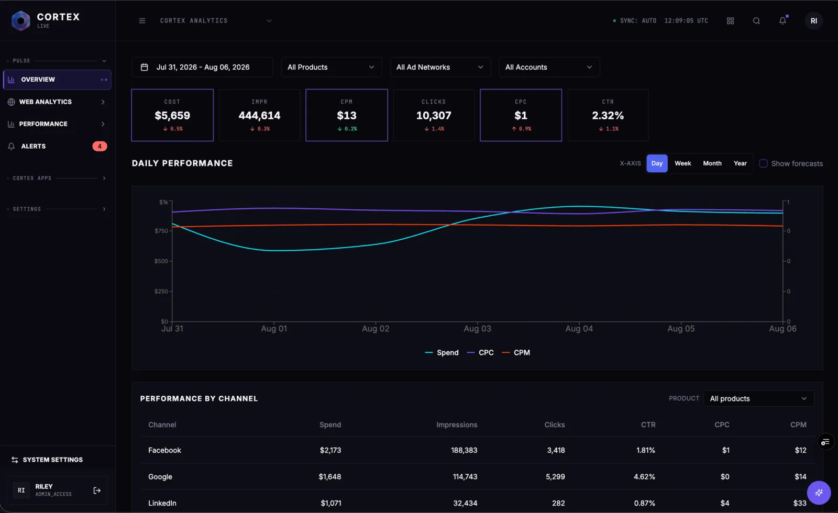Expand Web Analytics submenu chevron
This screenshot has width=838, height=513.
tap(103, 102)
